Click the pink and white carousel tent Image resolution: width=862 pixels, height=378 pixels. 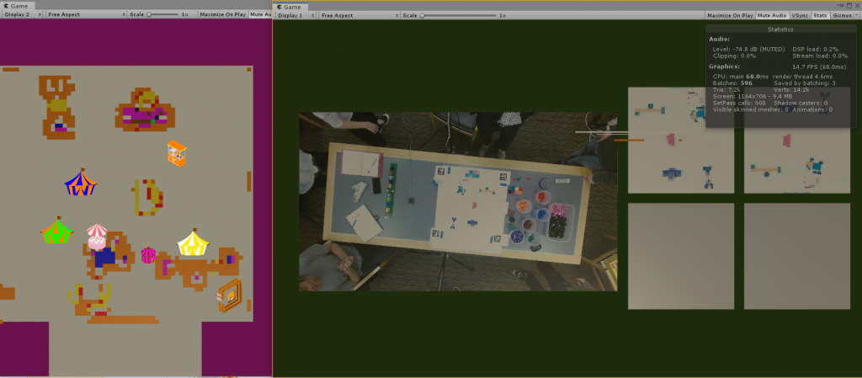pos(98,237)
